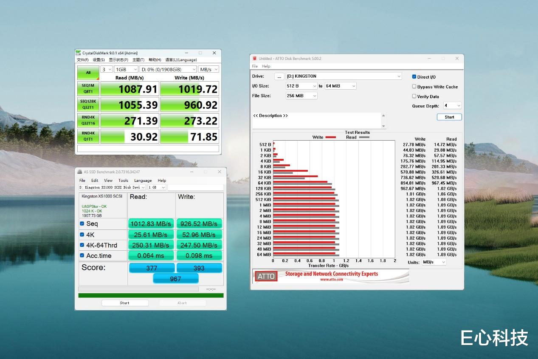
Task: Open the Help menu in AS SSD Benchmark
Action: (x=162, y=181)
